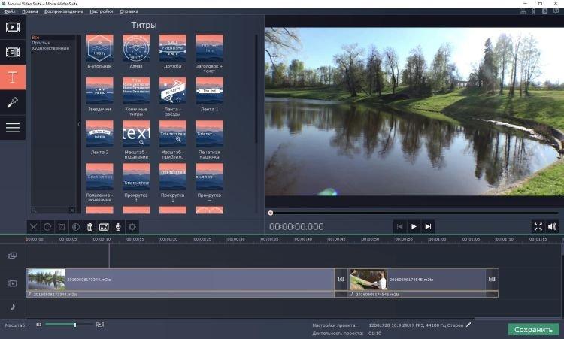This screenshot has width=564, height=339.
Task: Open the filters tab with film-strip icon
Action: pyautogui.click(x=13, y=52)
